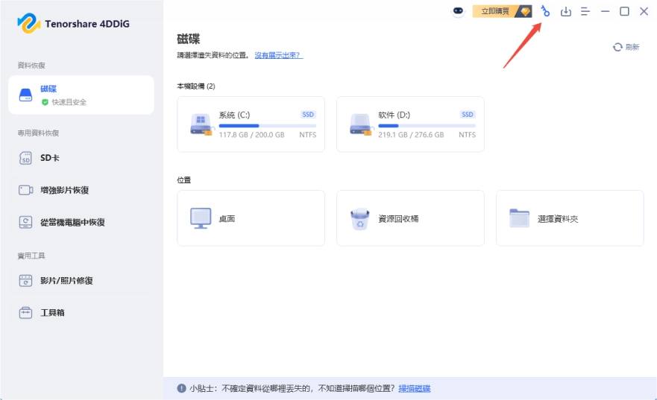Close the 4DDiG window
The height and width of the screenshot is (400, 657).
click(x=644, y=11)
